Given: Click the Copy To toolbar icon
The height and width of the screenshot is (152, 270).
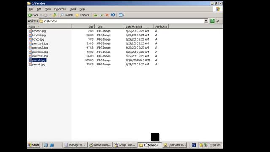Looking at the screenshot, I should pyautogui.click(x=101, y=15).
